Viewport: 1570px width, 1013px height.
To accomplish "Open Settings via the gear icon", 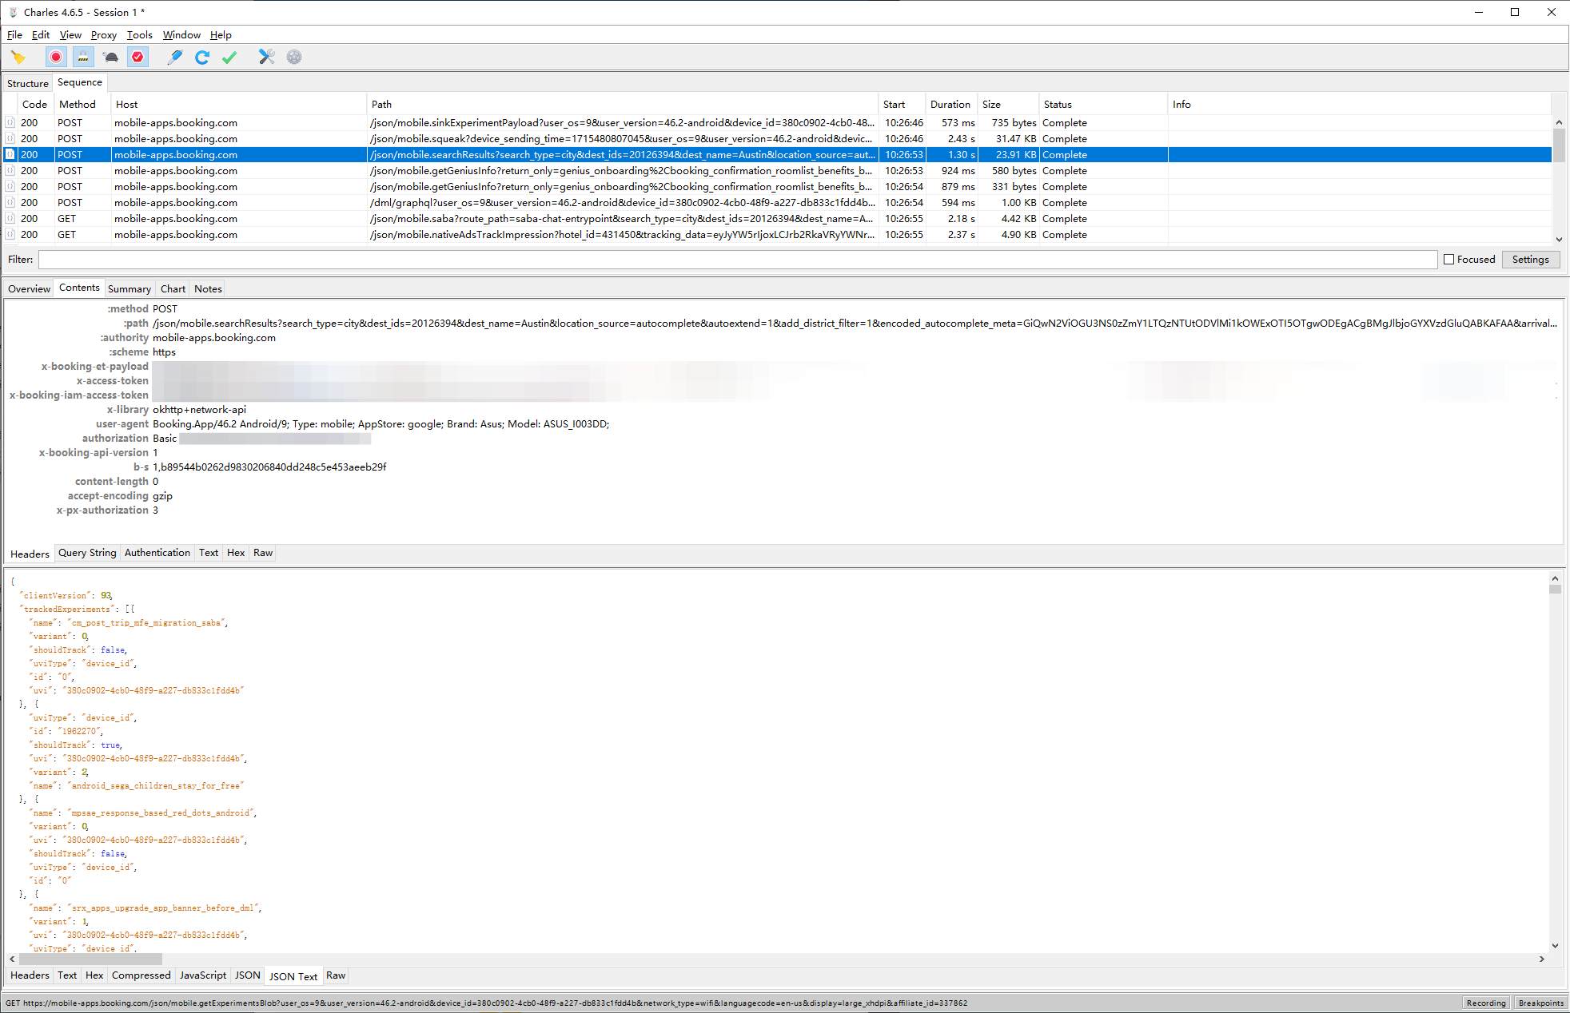I will click(x=294, y=57).
